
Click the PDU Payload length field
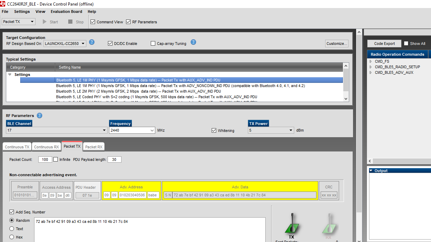coord(115,159)
